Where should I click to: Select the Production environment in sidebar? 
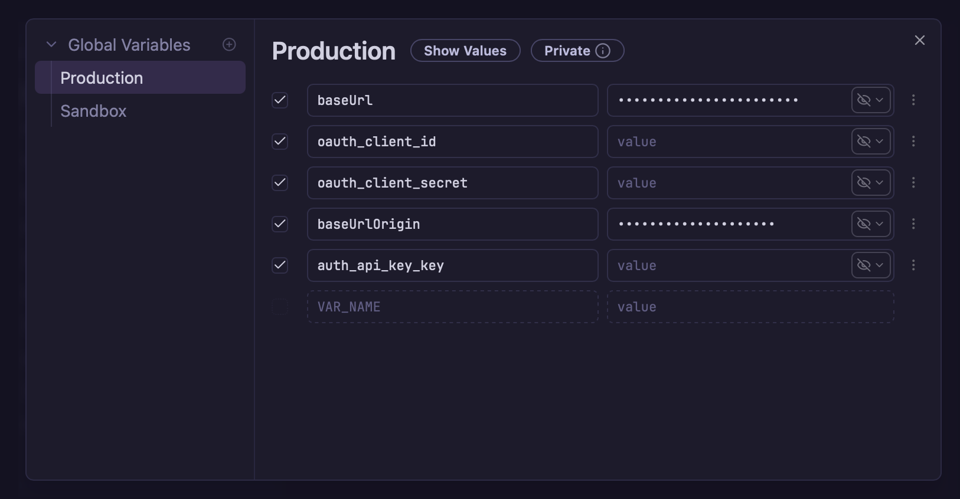click(141, 77)
